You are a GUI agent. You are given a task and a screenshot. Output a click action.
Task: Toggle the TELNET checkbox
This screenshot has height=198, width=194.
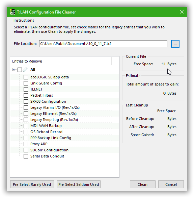click(x=26, y=89)
